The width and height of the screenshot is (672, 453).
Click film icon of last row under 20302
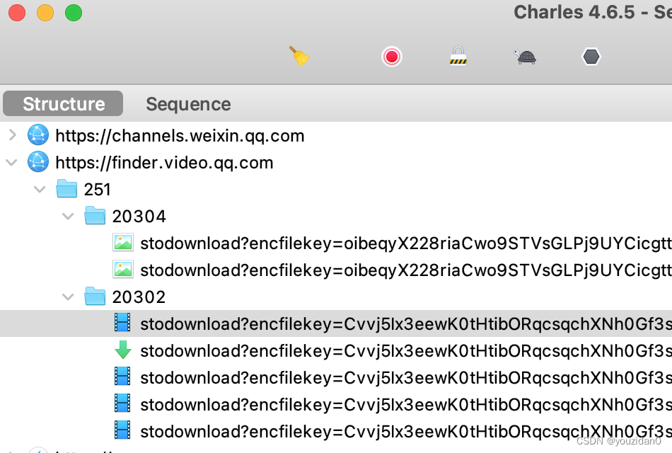coord(122,430)
